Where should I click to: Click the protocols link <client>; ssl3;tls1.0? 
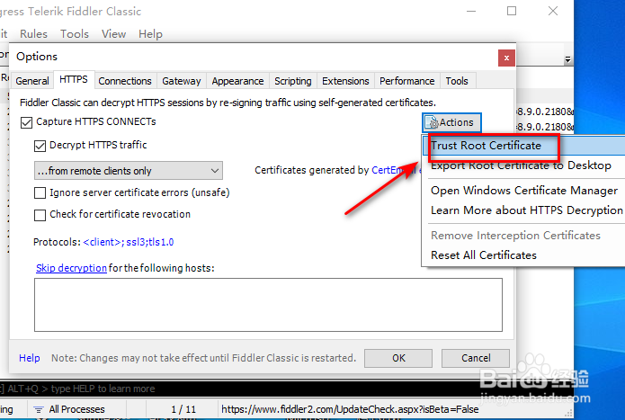click(x=129, y=242)
